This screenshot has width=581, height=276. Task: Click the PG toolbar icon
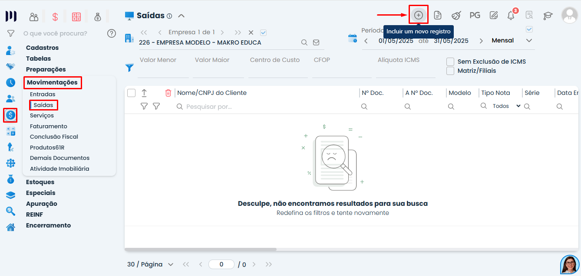click(475, 16)
